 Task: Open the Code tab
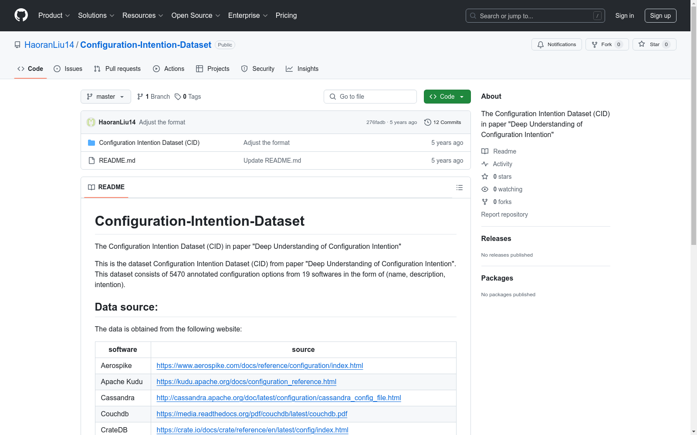[30, 69]
